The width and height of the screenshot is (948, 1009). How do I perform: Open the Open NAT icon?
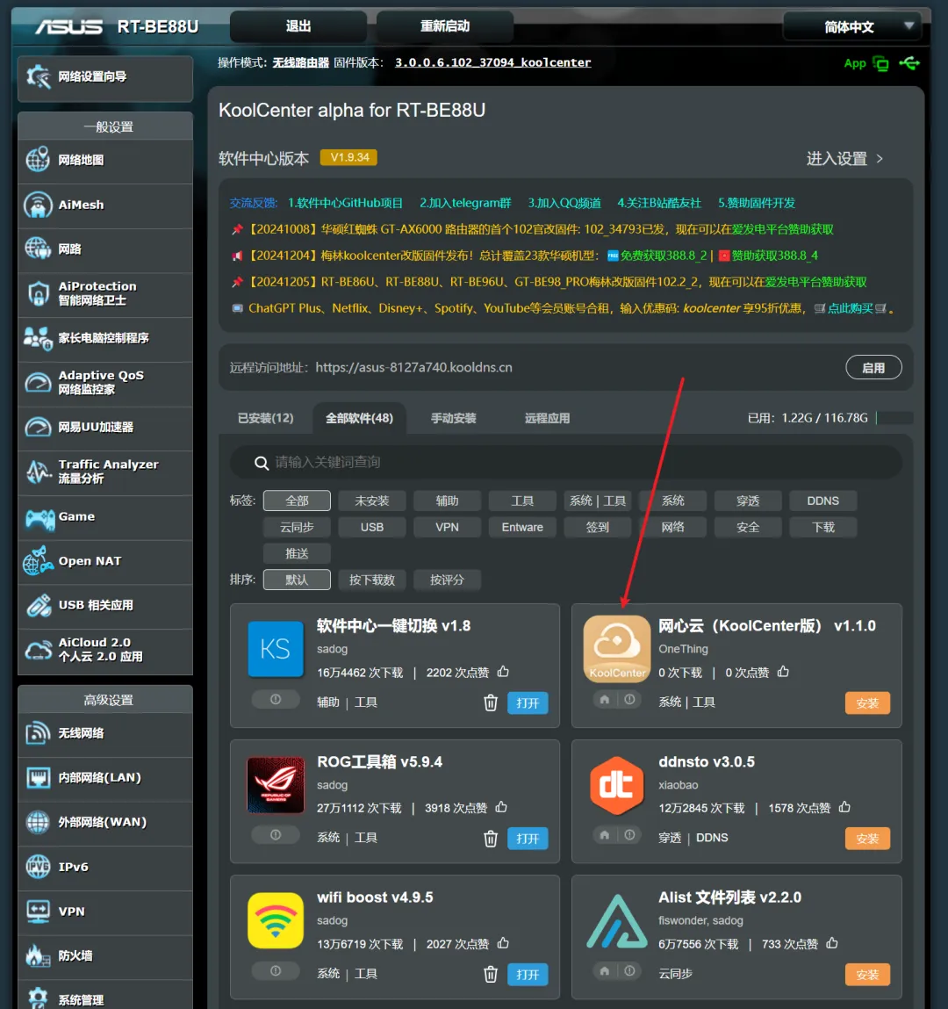click(x=38, y=561)
